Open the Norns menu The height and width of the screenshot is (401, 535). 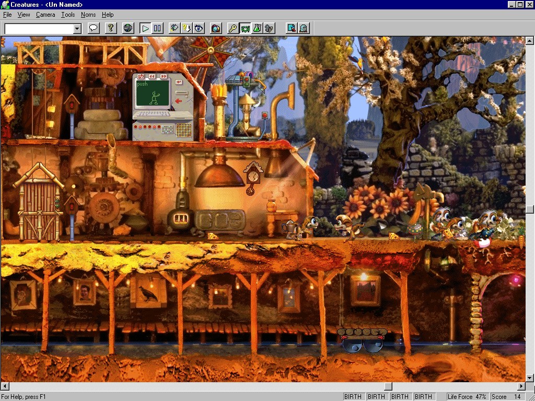pos(88,15)
